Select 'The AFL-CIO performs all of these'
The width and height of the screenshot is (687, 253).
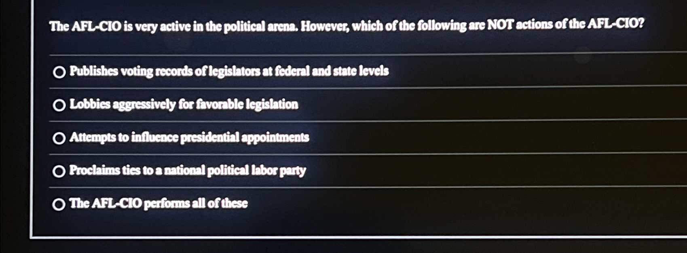[59, 204]
